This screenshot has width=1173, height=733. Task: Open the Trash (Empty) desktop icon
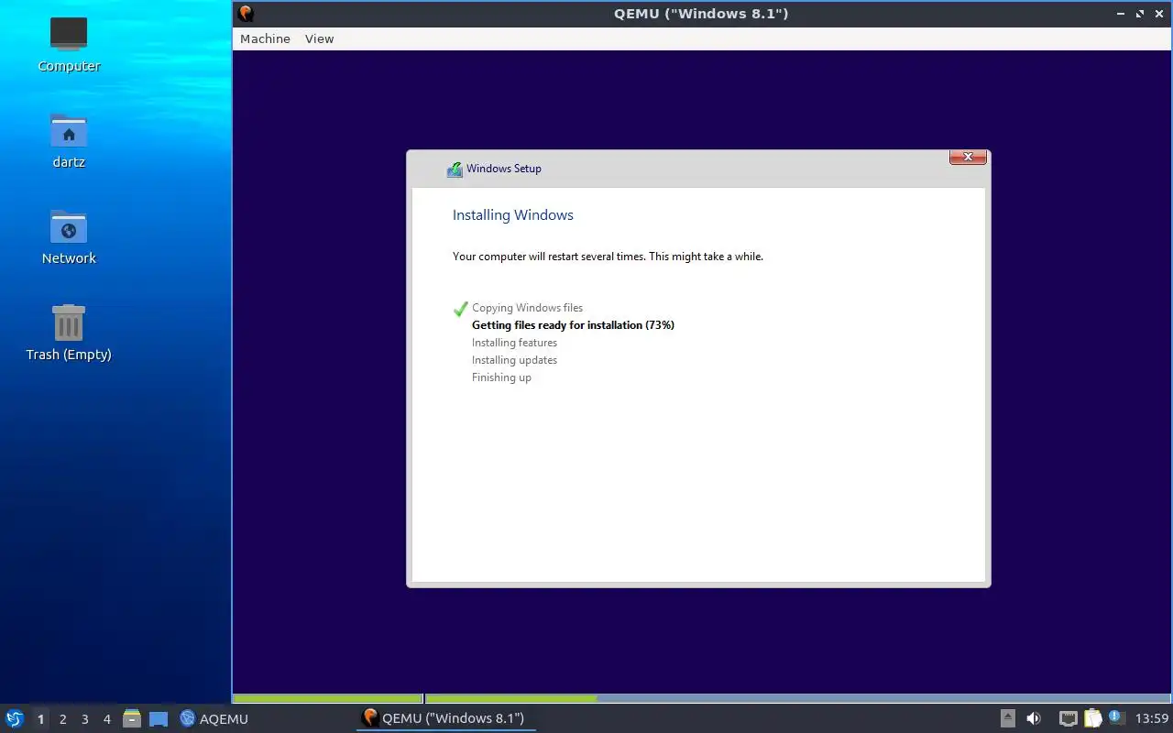click(69, 333)
